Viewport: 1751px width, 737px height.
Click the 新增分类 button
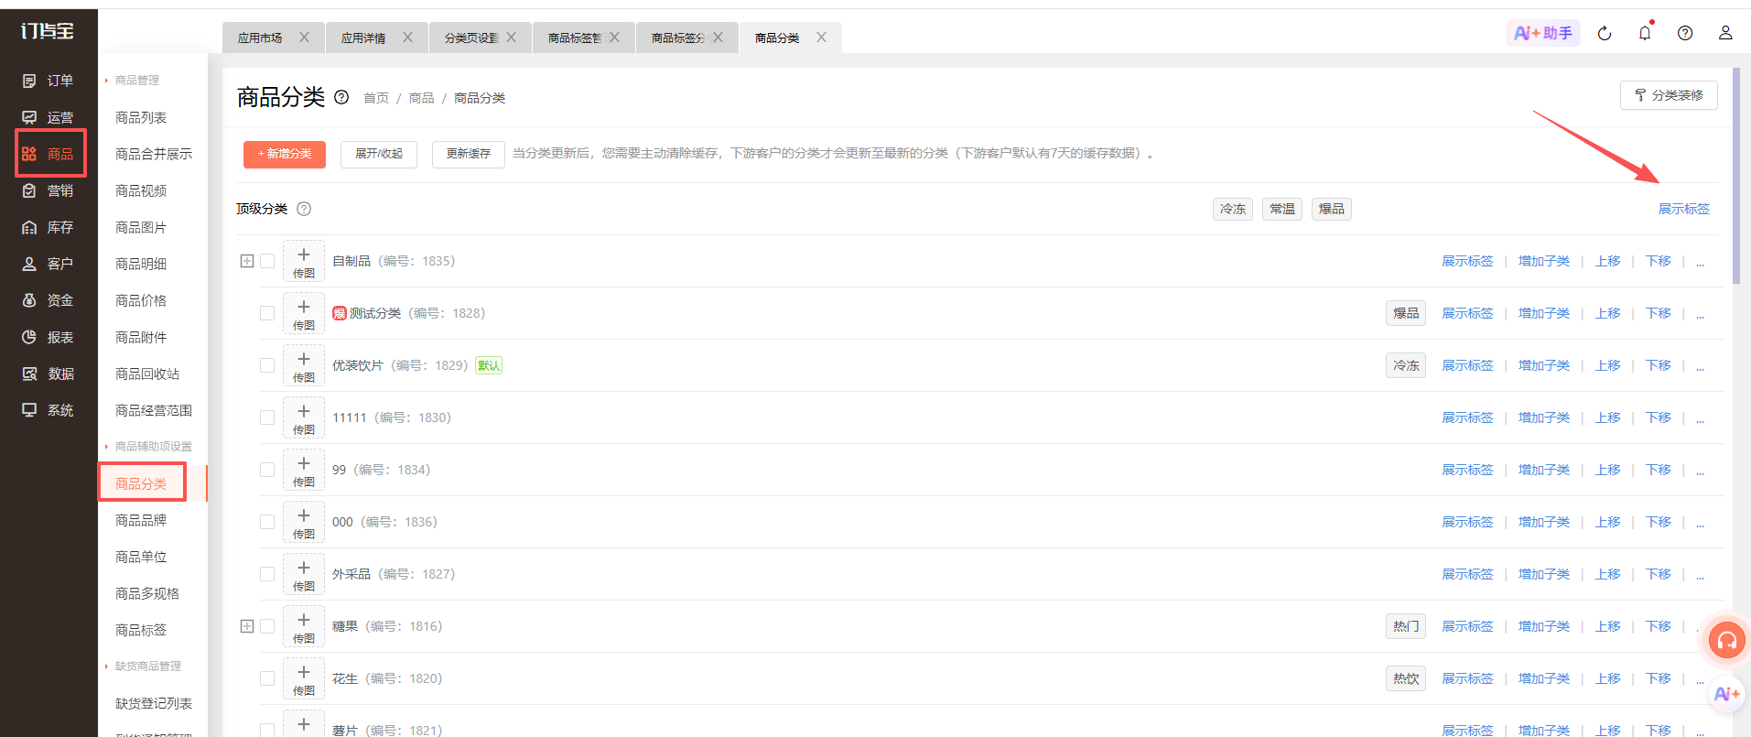coord(285,154)
